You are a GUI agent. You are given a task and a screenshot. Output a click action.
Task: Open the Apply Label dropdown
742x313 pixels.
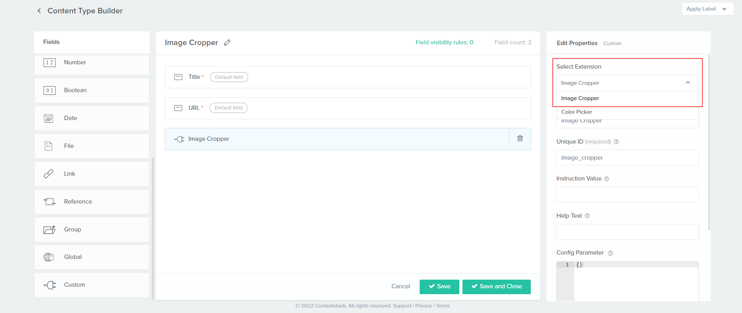[x=708, y=9]
